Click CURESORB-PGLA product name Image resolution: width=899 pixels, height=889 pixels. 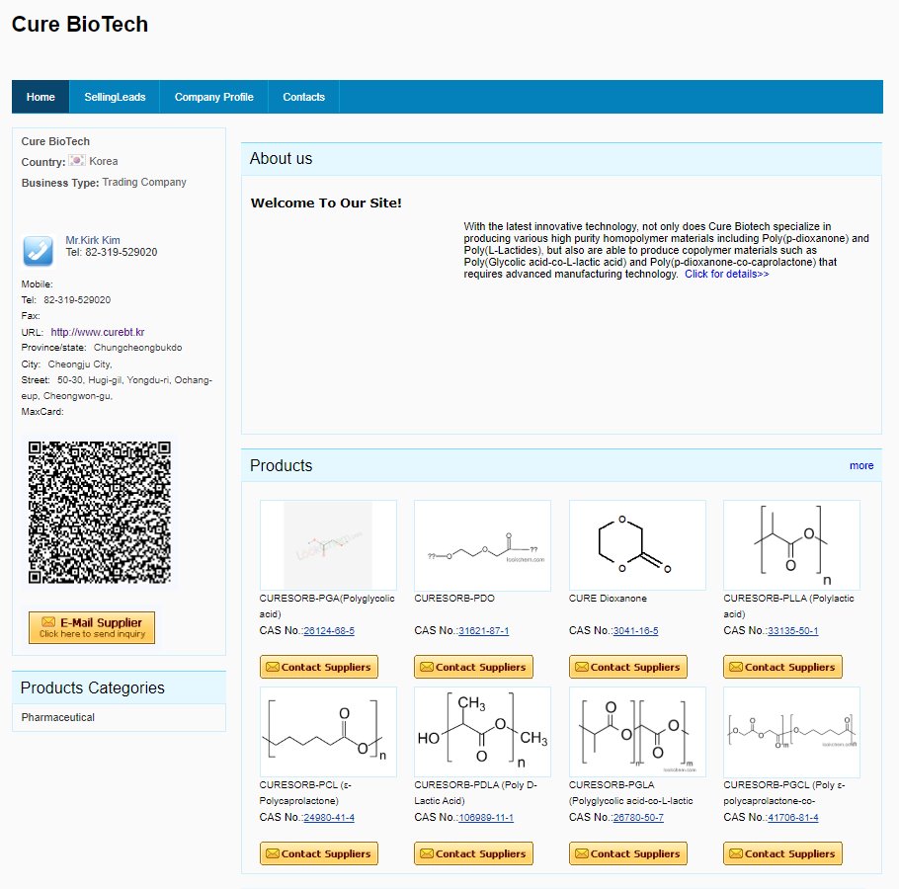[x=630, y=793]
